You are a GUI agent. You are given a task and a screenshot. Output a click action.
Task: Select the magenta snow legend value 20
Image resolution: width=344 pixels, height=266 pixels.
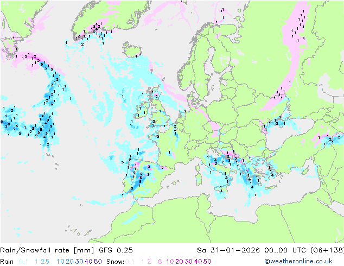[x=179, y=262]
